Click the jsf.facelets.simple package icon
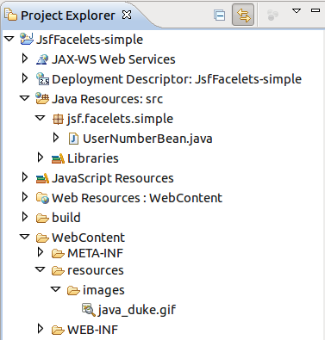 pos(58,119)
